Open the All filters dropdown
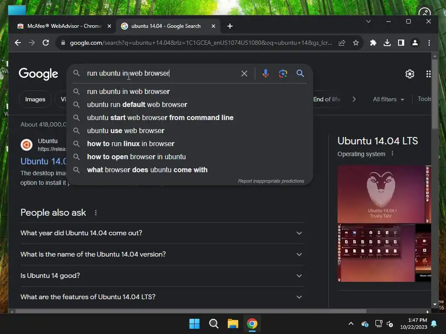 pos(388,100)
